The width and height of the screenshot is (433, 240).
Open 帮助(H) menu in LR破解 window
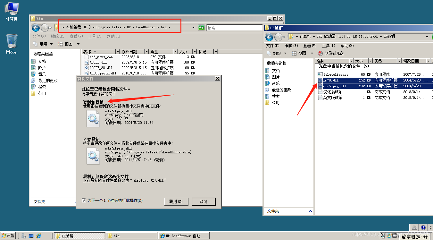click(347, 46)
